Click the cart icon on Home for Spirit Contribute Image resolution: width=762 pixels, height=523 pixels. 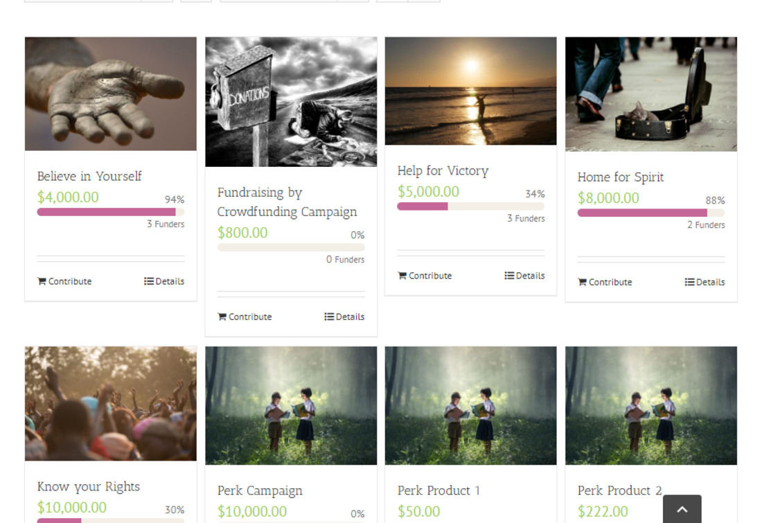[x=583, y=282]
